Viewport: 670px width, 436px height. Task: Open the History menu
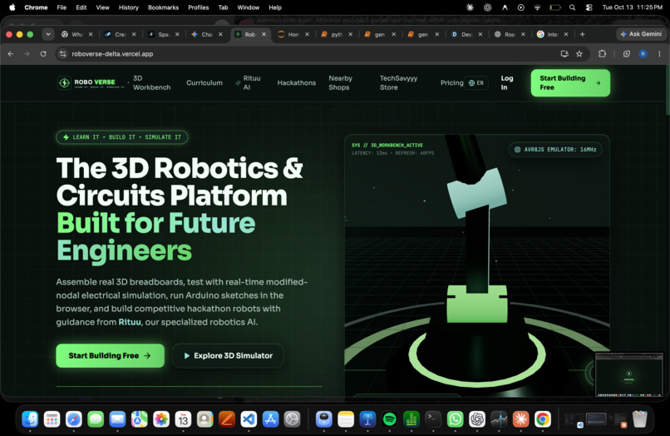129,7
